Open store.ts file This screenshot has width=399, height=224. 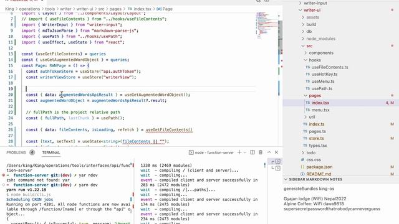pos(316,138)
